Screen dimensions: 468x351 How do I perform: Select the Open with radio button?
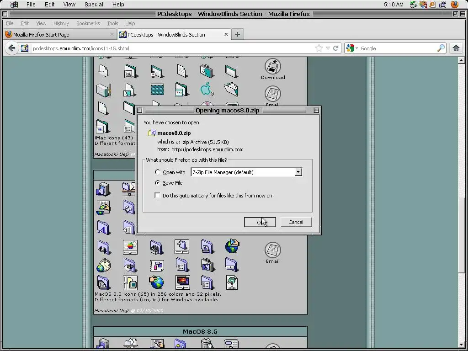157,172
